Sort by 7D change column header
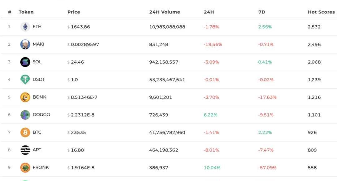The image size is (337, 181). pyautogui.click(x=261, y=12)
